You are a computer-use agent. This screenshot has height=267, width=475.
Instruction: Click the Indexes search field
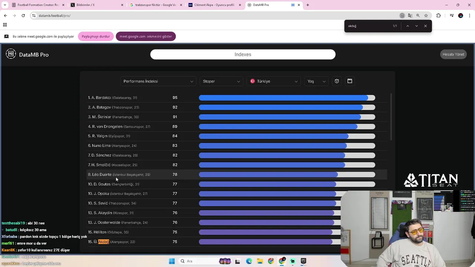click(243, 54)
